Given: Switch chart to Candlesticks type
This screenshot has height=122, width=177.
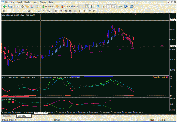Looking at the screenshot, I should coord(88,6).
